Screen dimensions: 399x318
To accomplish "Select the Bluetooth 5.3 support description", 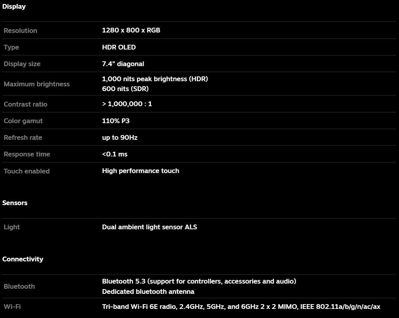I will click(x=199, y=281).
